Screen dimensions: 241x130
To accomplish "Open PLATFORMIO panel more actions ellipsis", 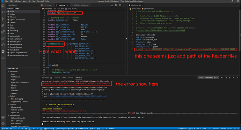I will click(x=36, y=5).
